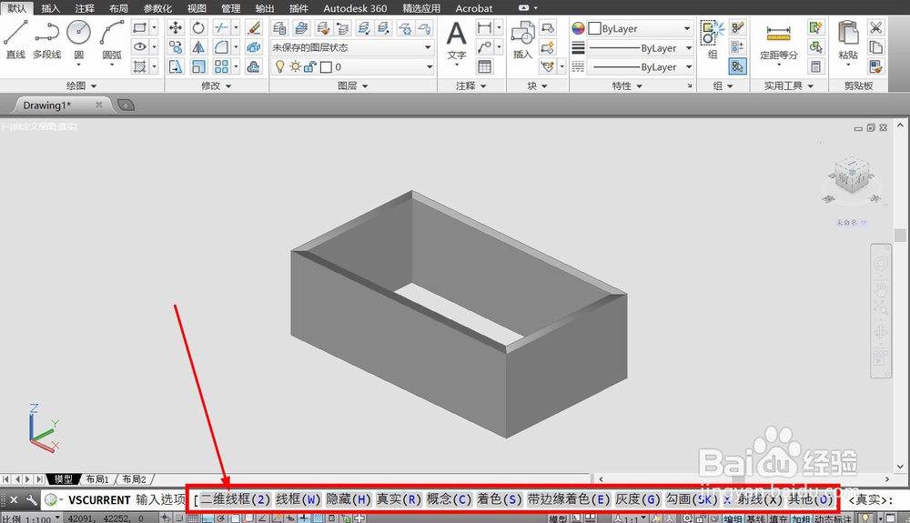The height and width of the screenshot is (523, 910).
Task: Insert a table via table icon
Action: 484,66
